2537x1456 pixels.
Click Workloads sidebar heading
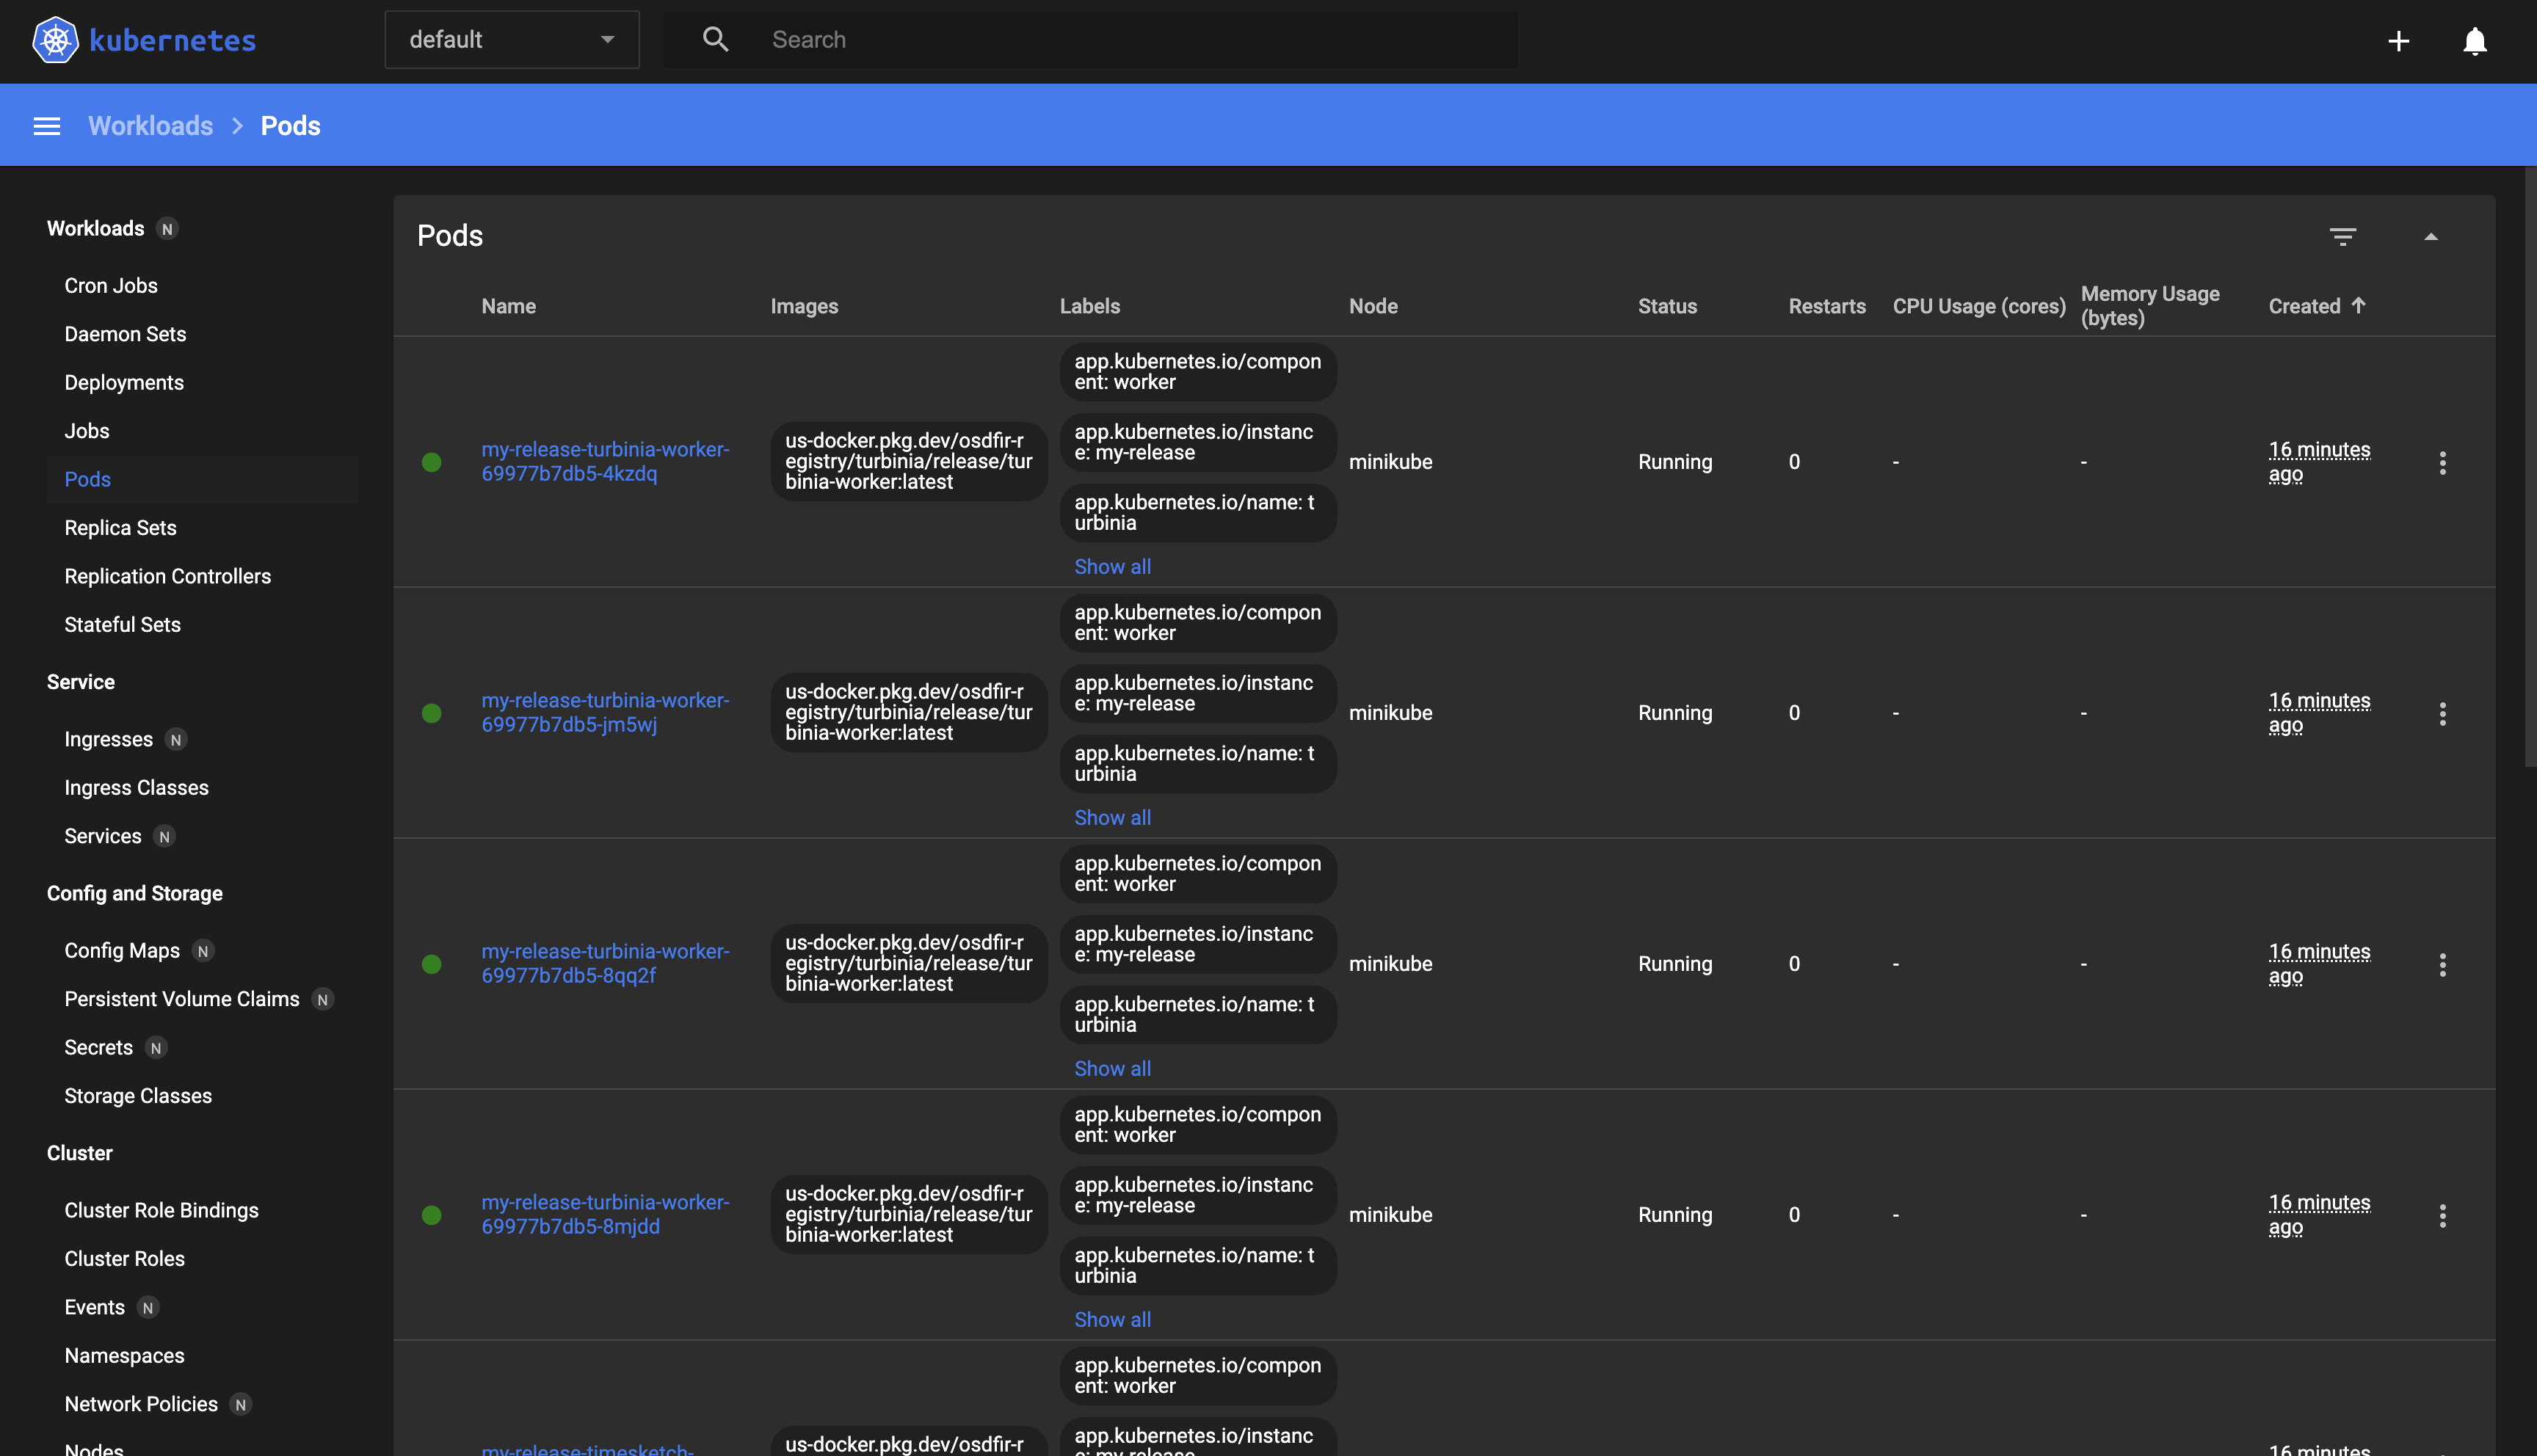tap(96, 229)
